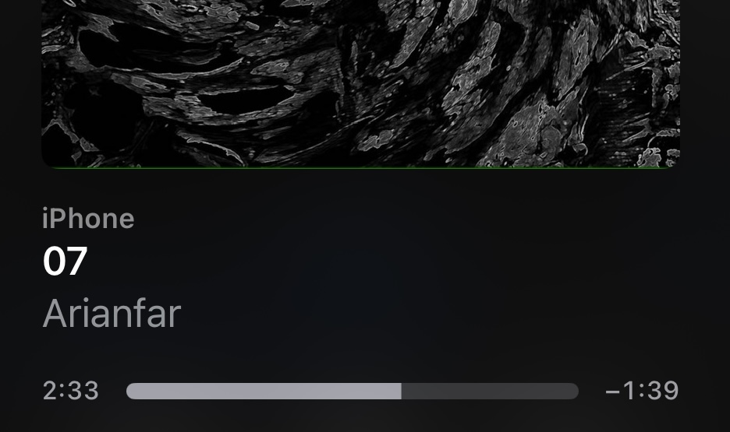Toggle the remaining time −1:39 display
Screen dimensions: 730x432
click(x=642, y=391)
